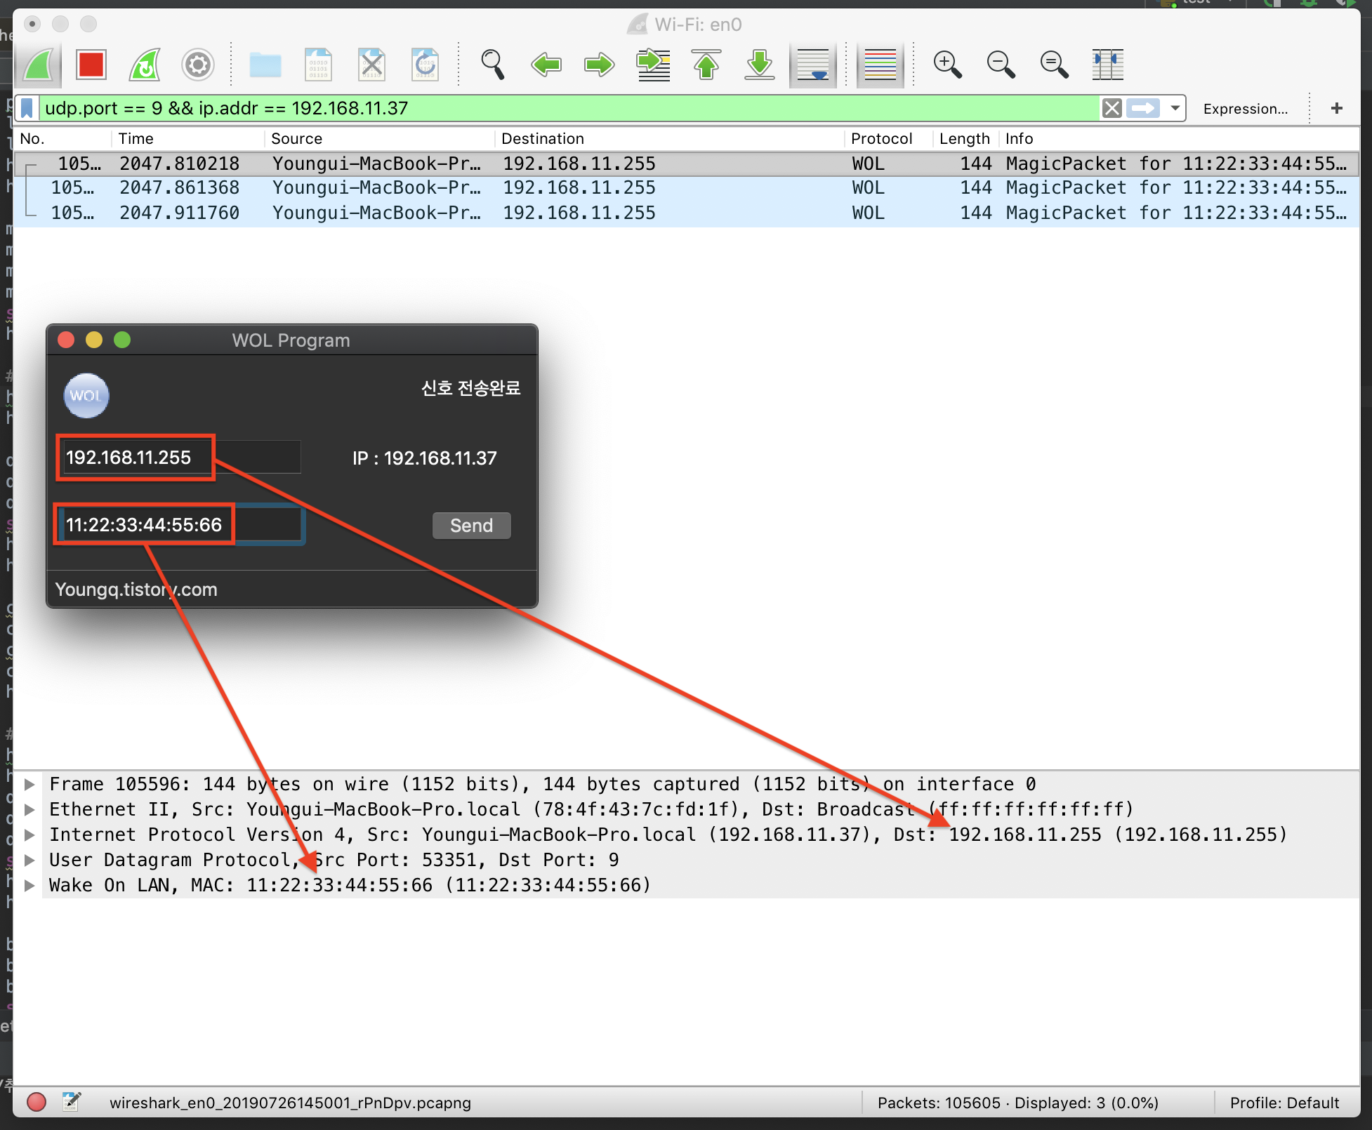The height and width of the screenshot is (1130, 1372).
Task: Click the display filter bookmark icon
Action: 27,108
